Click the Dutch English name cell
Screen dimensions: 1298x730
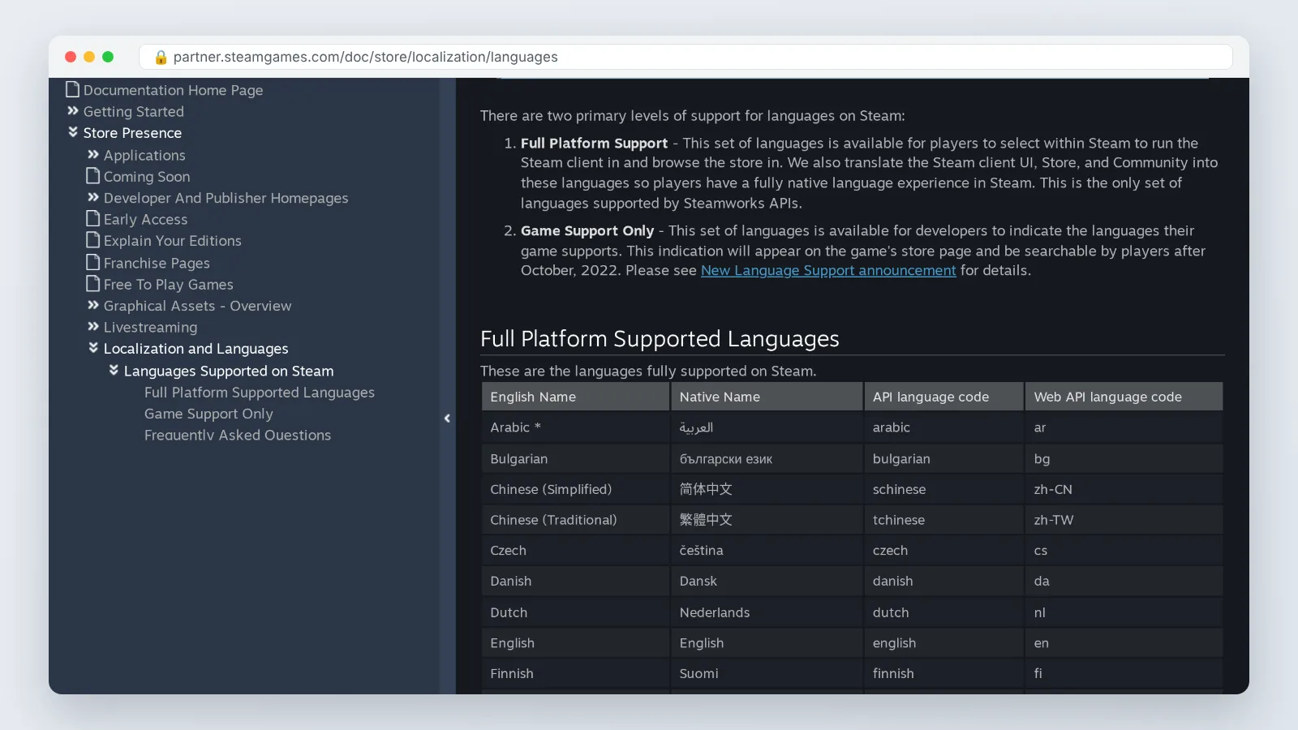point(575,613)
